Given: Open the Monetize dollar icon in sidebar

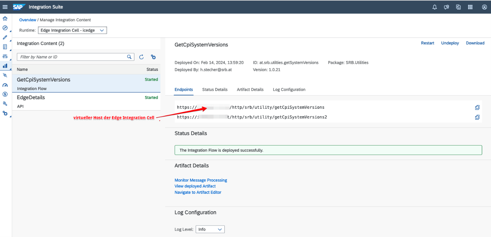Looking at the screenshot, I should tap(5, 94).
